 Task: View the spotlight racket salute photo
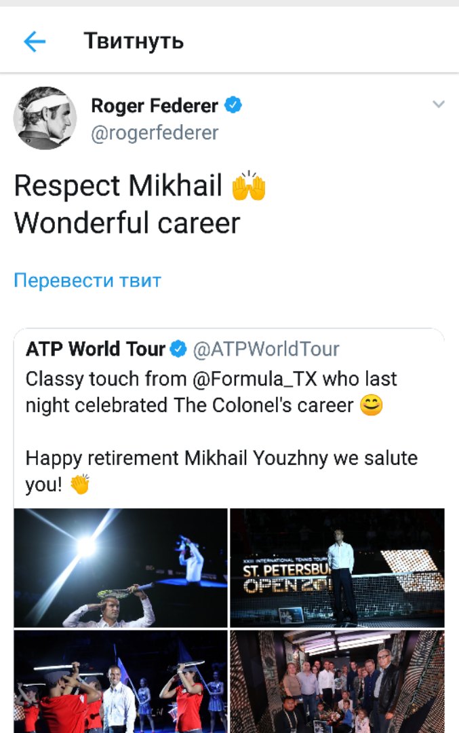[121, 567]
